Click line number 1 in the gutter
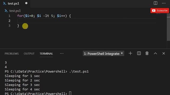170x95 pixels. [10, 16]
